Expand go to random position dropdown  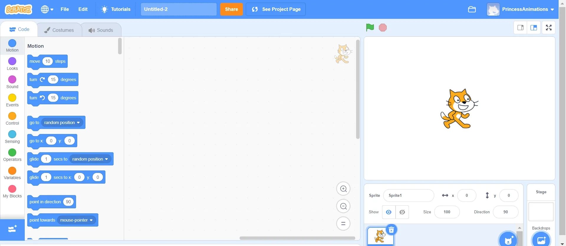(62, 123)
